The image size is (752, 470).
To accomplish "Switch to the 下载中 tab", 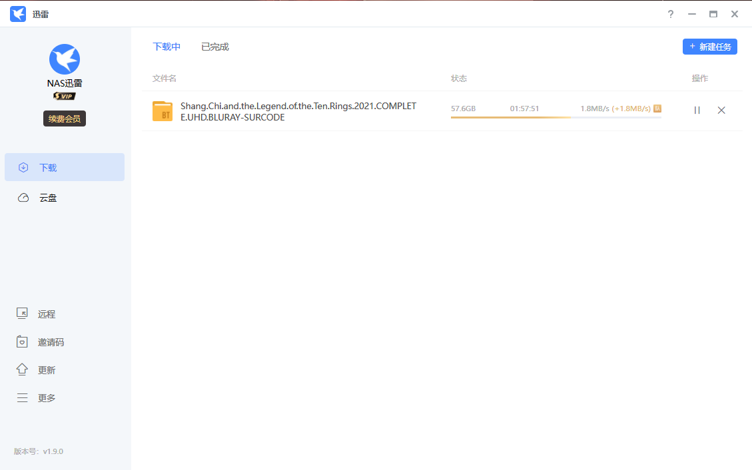I will (167, 47).
